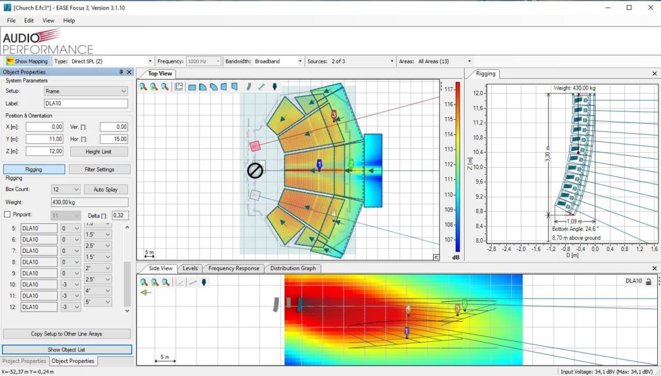Click the loudspeaker insert icon in Top View
The width and height of the screenshot is (661, 376).
[274, 86]
